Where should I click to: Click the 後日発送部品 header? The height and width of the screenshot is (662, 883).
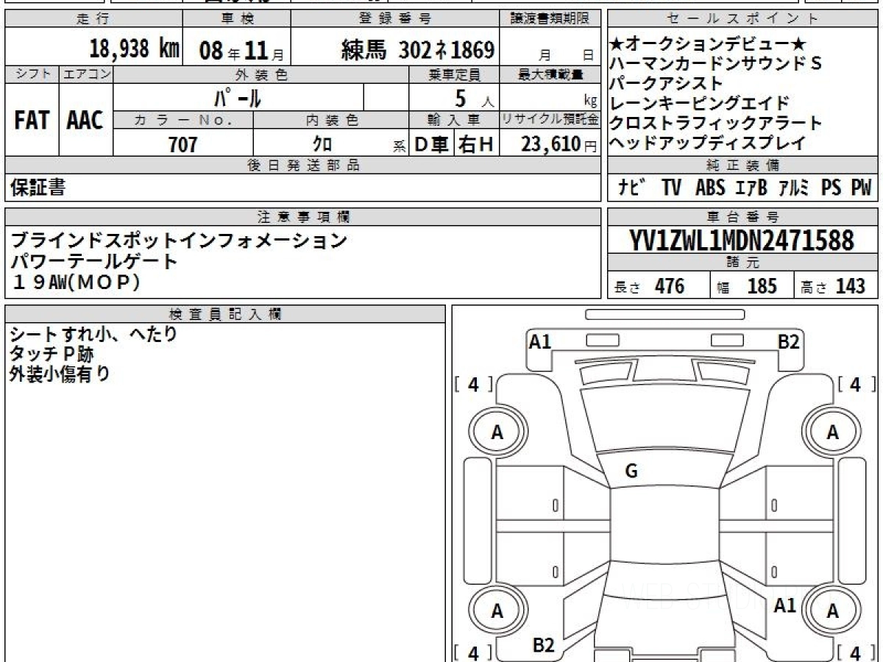[x=302, y=165]
